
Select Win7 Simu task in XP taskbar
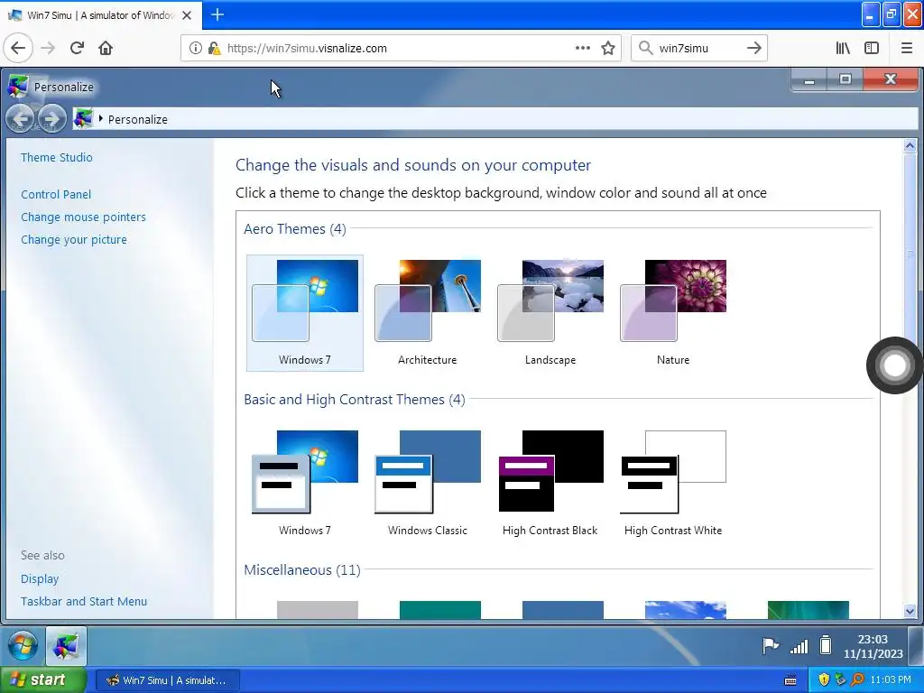pos(167,680)
